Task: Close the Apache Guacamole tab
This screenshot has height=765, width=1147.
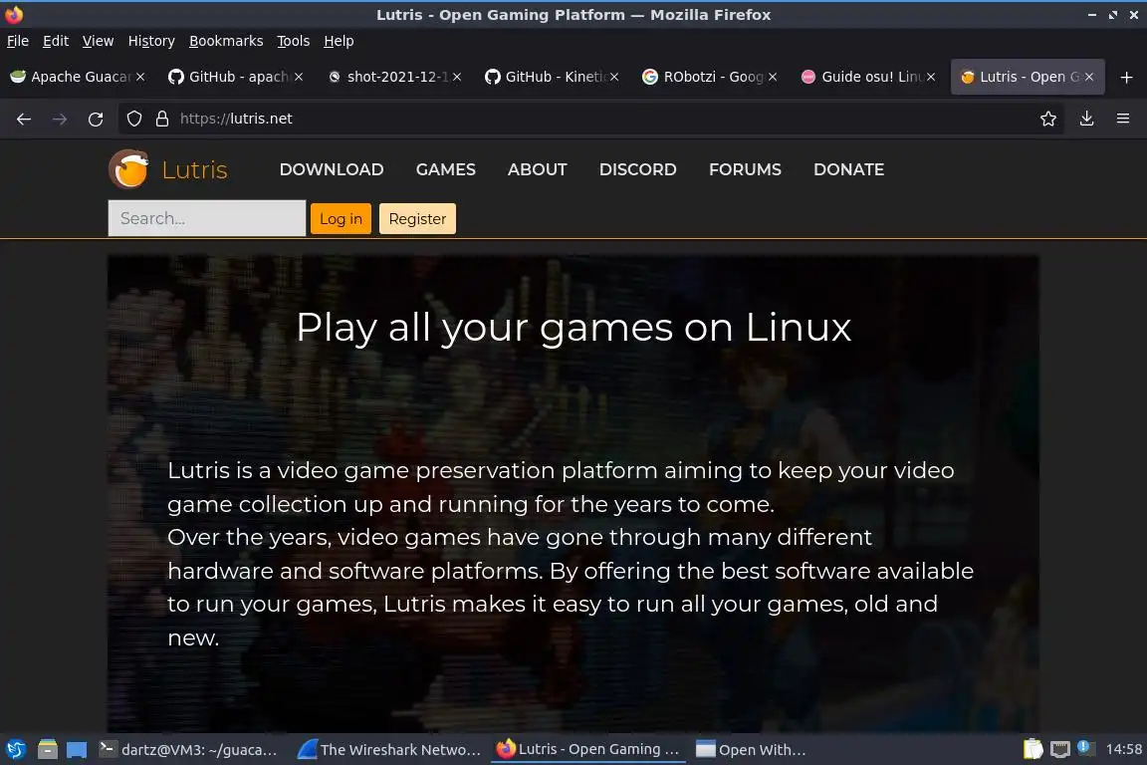Action: click(x=140, y=77)
